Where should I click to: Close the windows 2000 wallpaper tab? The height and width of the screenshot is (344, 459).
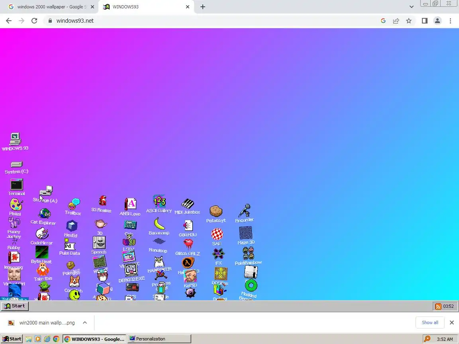(x=92, y=7)
